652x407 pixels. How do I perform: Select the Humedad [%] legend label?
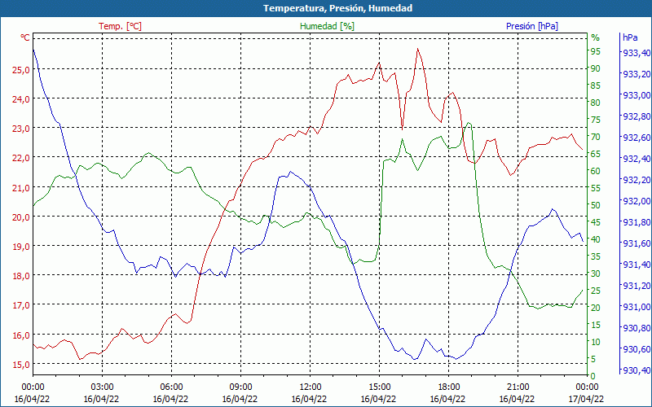(328, 26)
